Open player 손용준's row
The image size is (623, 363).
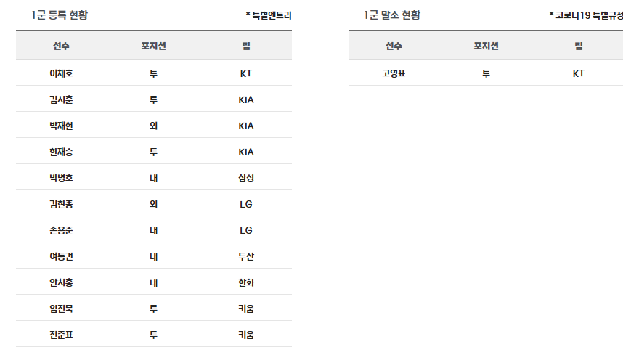61,230
